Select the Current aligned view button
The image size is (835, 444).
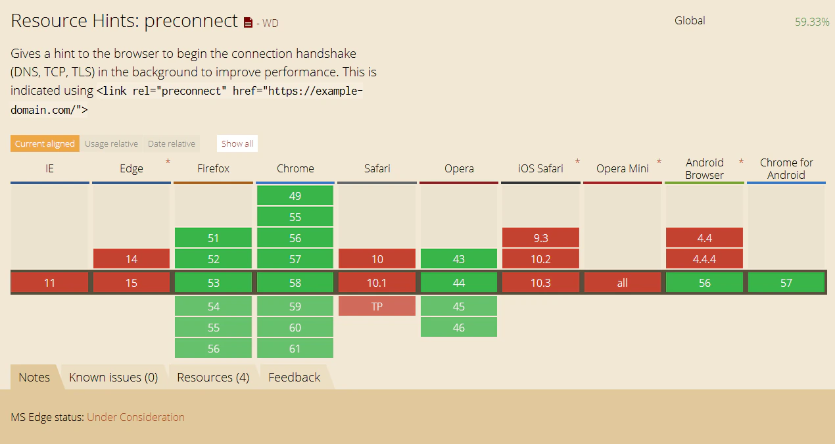point(45,143)
